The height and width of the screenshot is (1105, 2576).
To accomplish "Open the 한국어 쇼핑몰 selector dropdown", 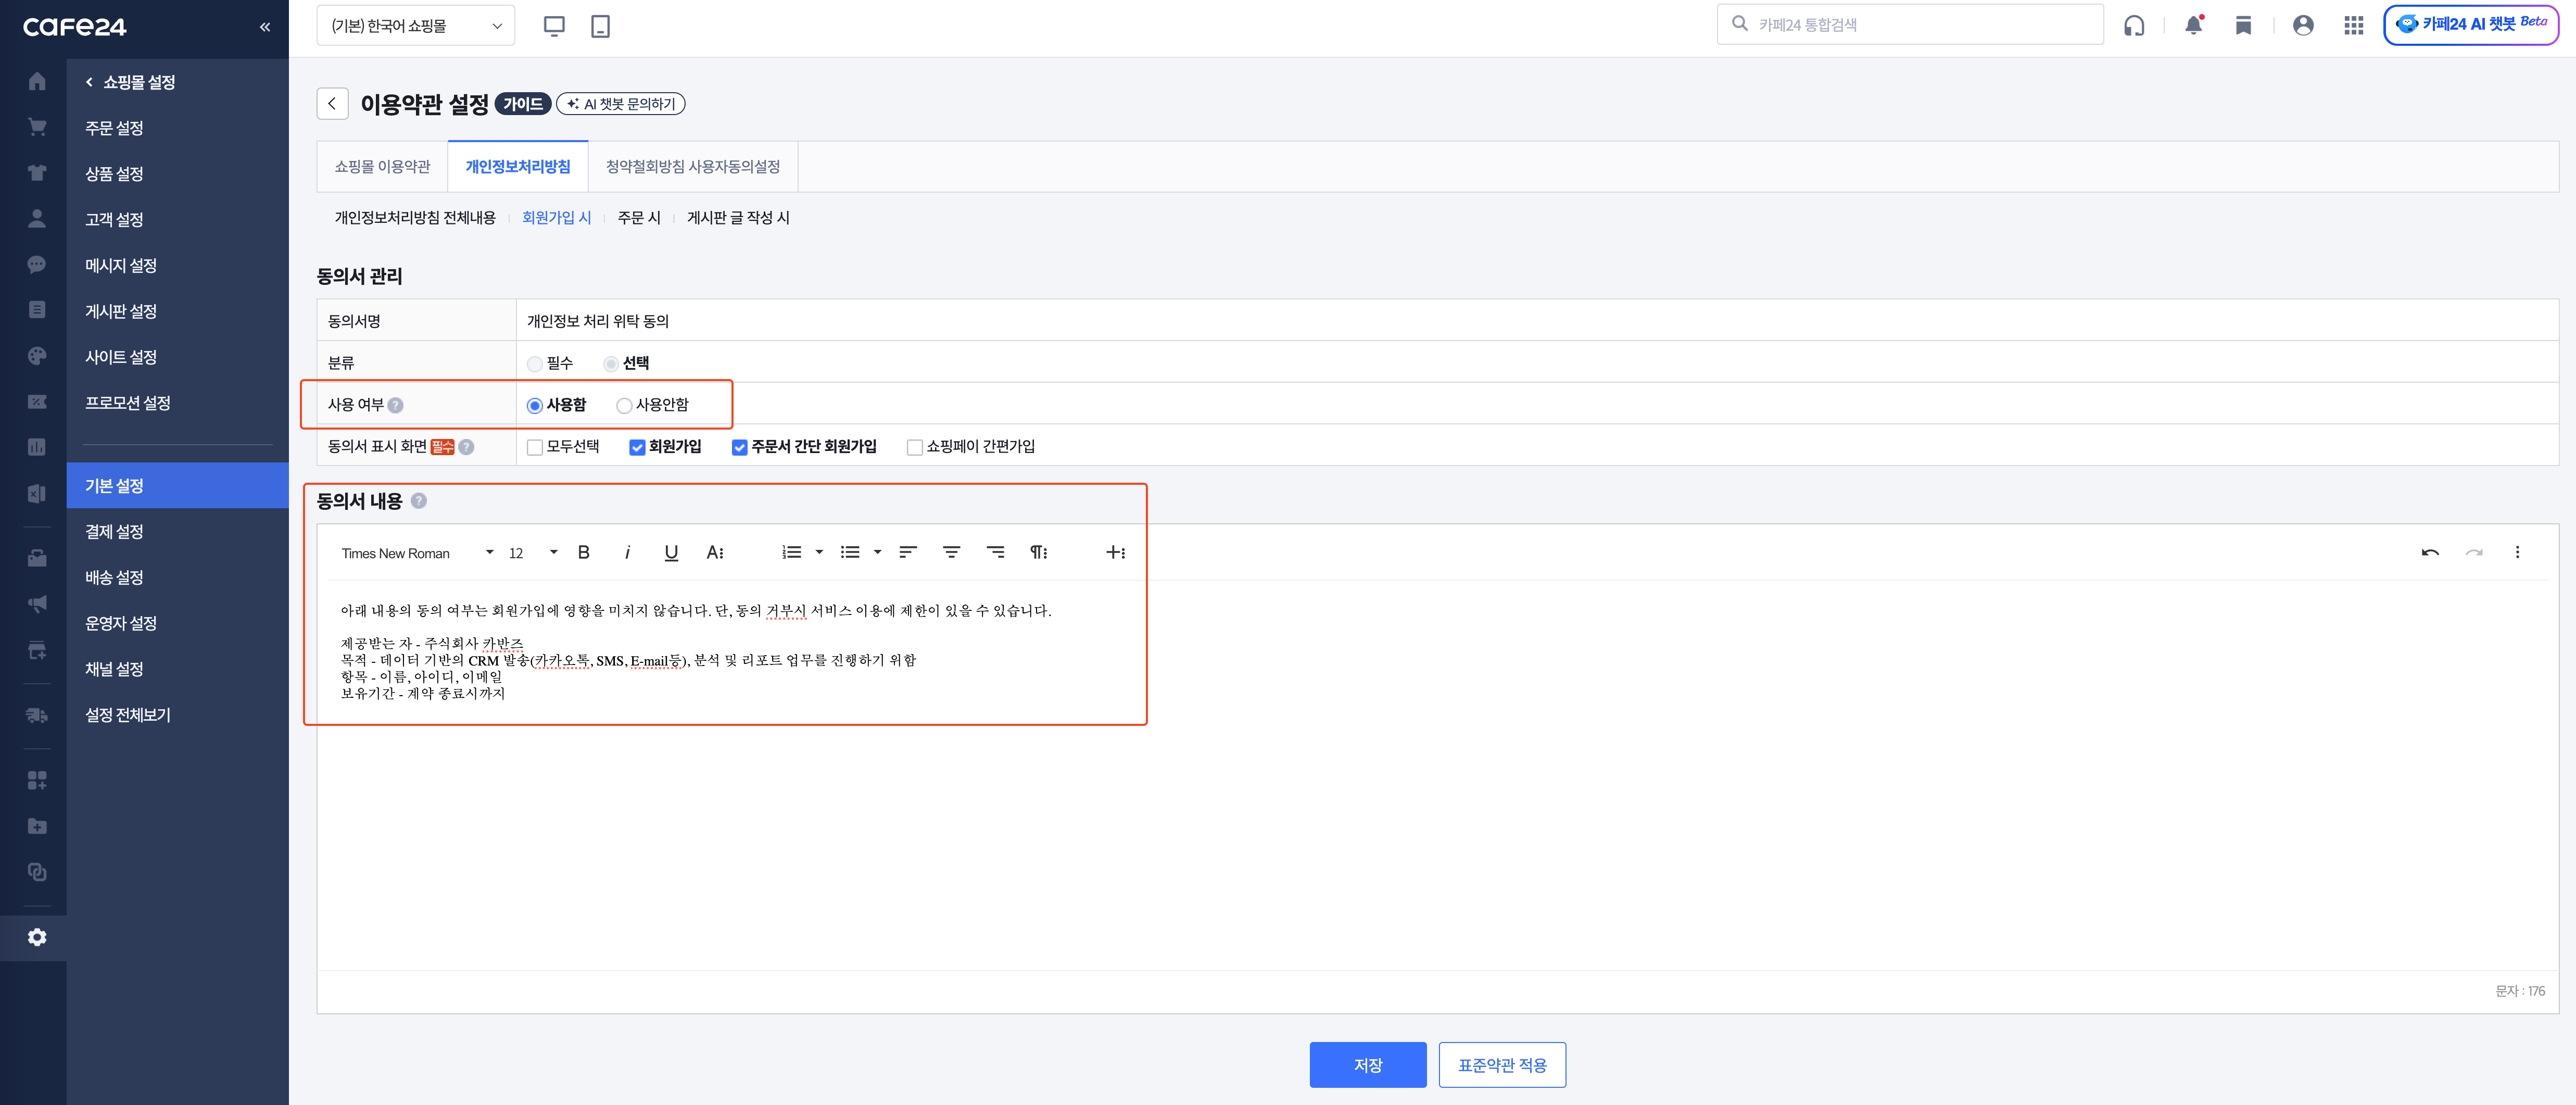I will [x=415, y=26].
